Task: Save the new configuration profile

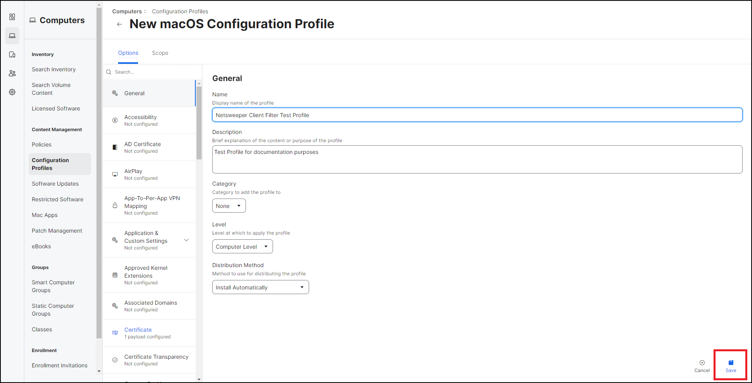Action: pos(730,365)
